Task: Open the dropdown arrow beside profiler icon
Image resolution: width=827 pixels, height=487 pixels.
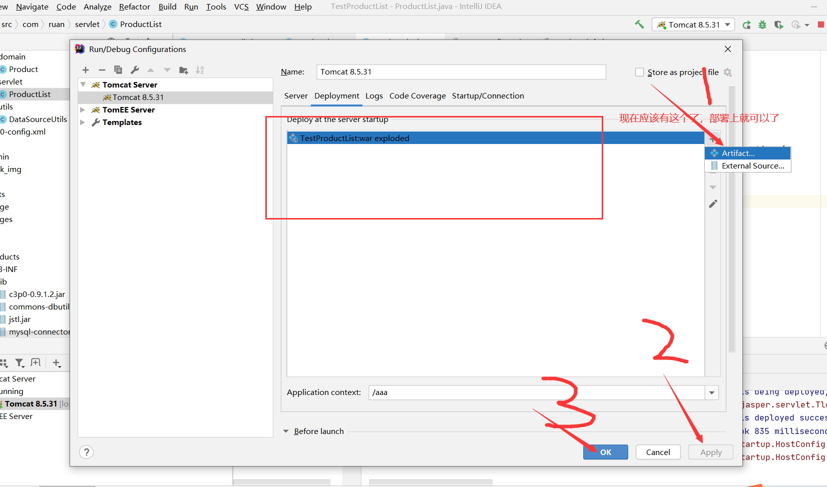Action: click(x=807, y=25)
